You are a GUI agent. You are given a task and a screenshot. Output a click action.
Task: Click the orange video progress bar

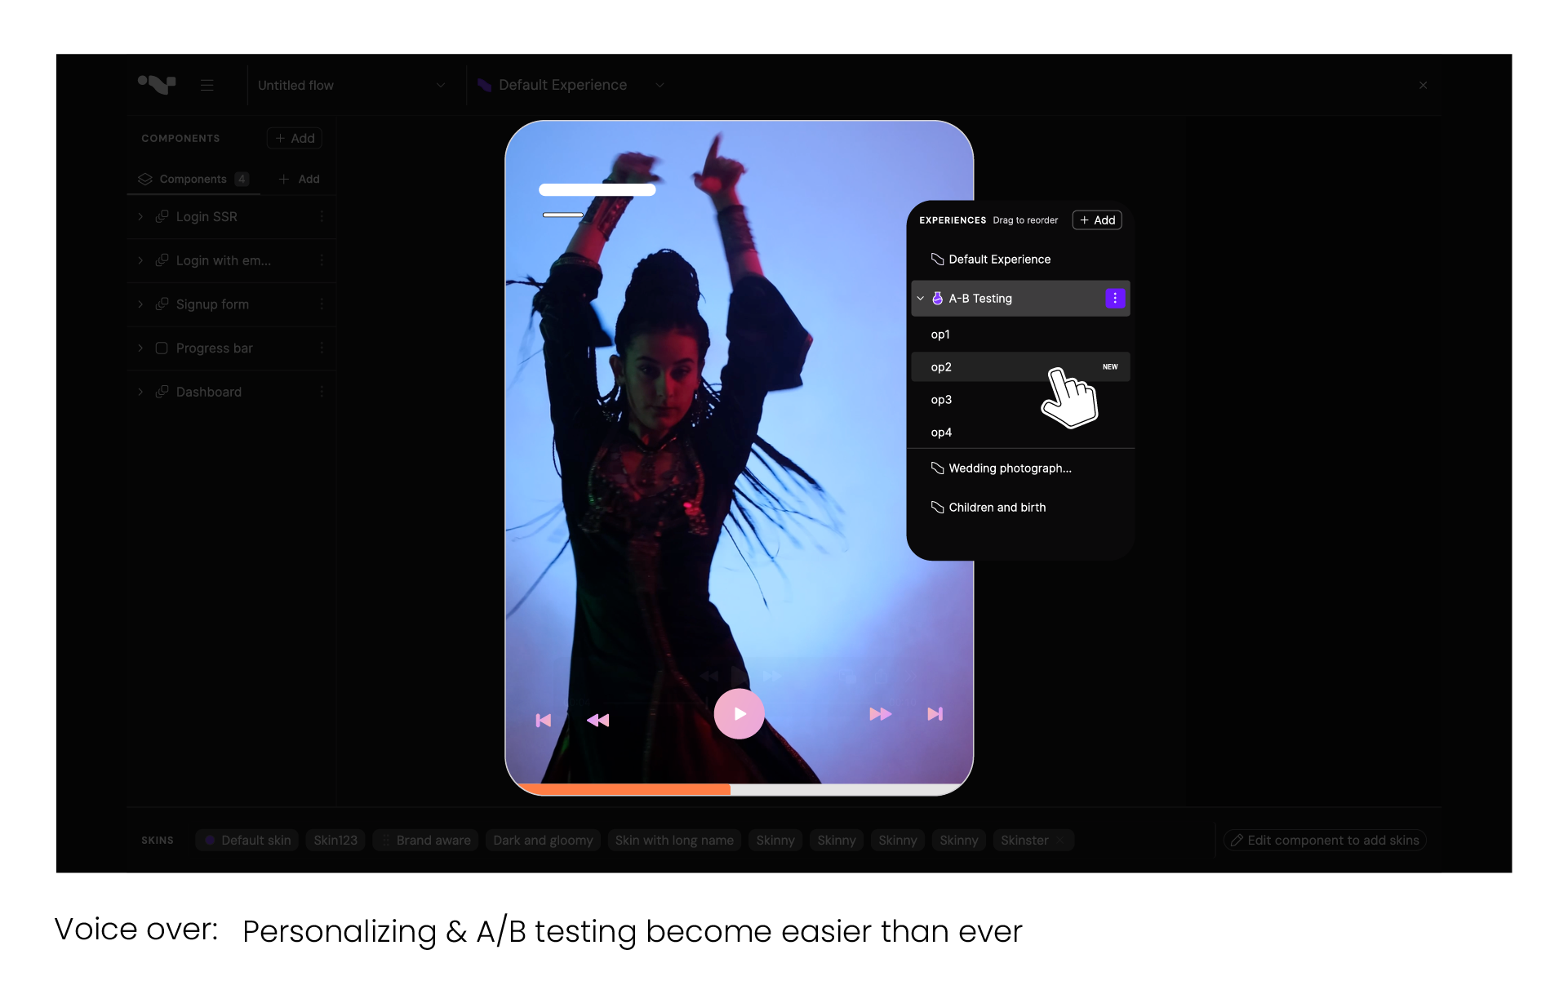[625, 789]
